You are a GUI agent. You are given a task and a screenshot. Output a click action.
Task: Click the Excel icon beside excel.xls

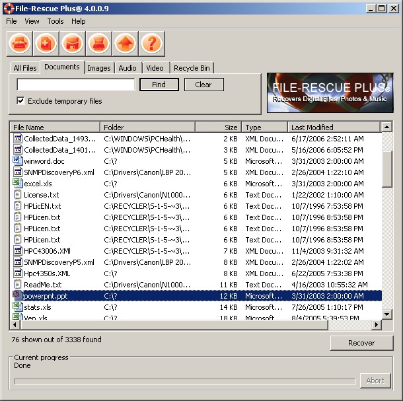tap(17, 183)
